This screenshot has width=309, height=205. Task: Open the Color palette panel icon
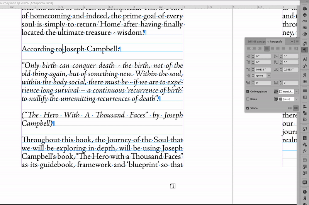click(305, 34)
